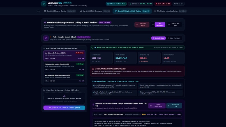Click the thermostat 78°F recommendation tip
Image resolution: width=226 pixels, height=127 pixels.
pyautogui.click(x=160, y=93)
